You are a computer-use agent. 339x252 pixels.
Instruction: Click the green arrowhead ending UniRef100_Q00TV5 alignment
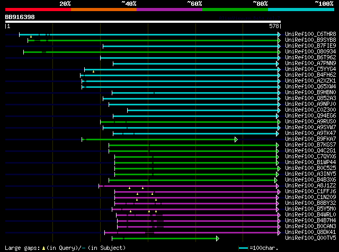tap(218, 238)
